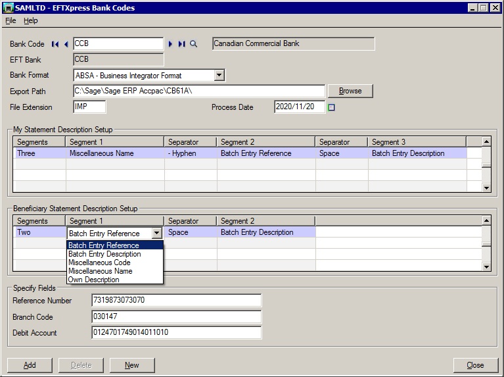The image size is (504, 377).
Task: Select 'Space' separator cell in Beneficiary grid
Action: (191, 232)
